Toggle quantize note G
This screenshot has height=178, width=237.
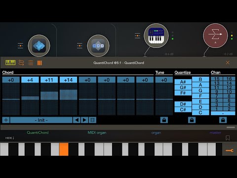click(200, 90)
